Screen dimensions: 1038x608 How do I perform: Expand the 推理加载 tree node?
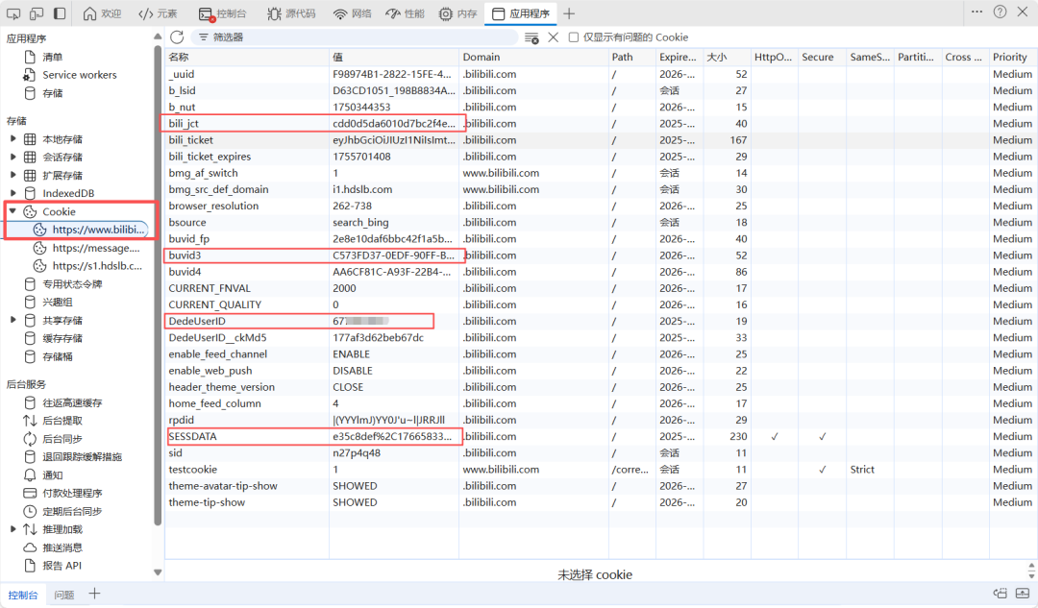point(12,529)
